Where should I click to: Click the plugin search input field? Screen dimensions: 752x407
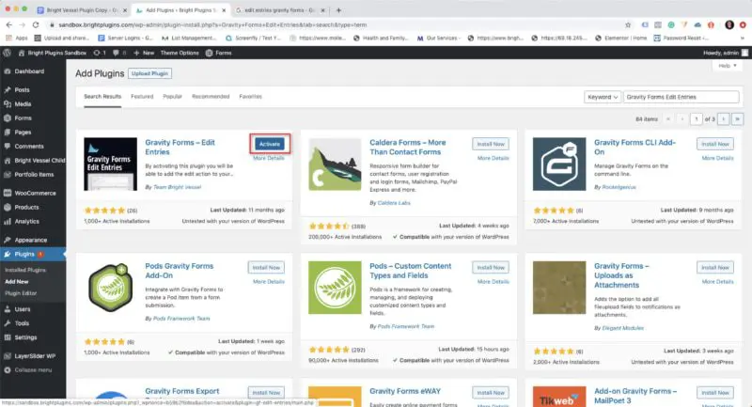pyautogui.click(x=682, y=96)
